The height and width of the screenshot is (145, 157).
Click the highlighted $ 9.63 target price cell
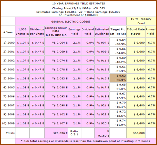(x=118, y=78)
